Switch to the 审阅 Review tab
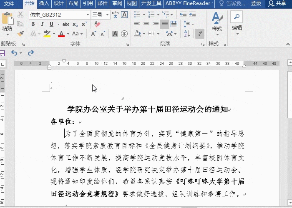 pos(117,3)
